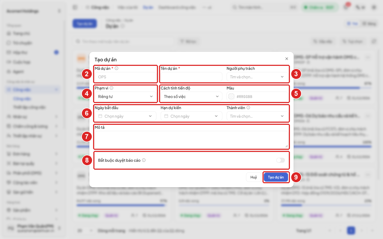The width and height of the screenshot is (383, 239).
Task: Expand the Thành viên selection dropdown
Action: click(x=257, y=116)
